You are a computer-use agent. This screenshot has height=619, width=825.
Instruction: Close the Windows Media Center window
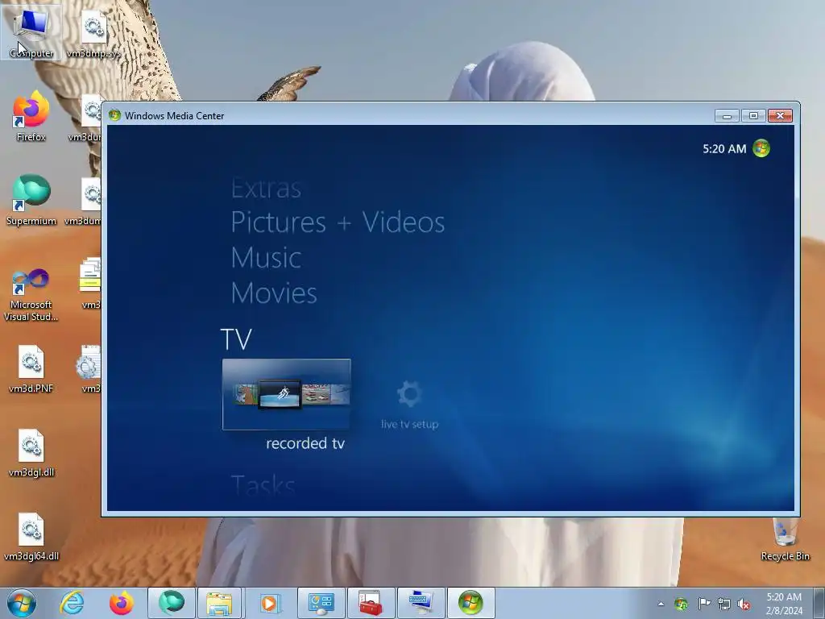coord(780,116)
